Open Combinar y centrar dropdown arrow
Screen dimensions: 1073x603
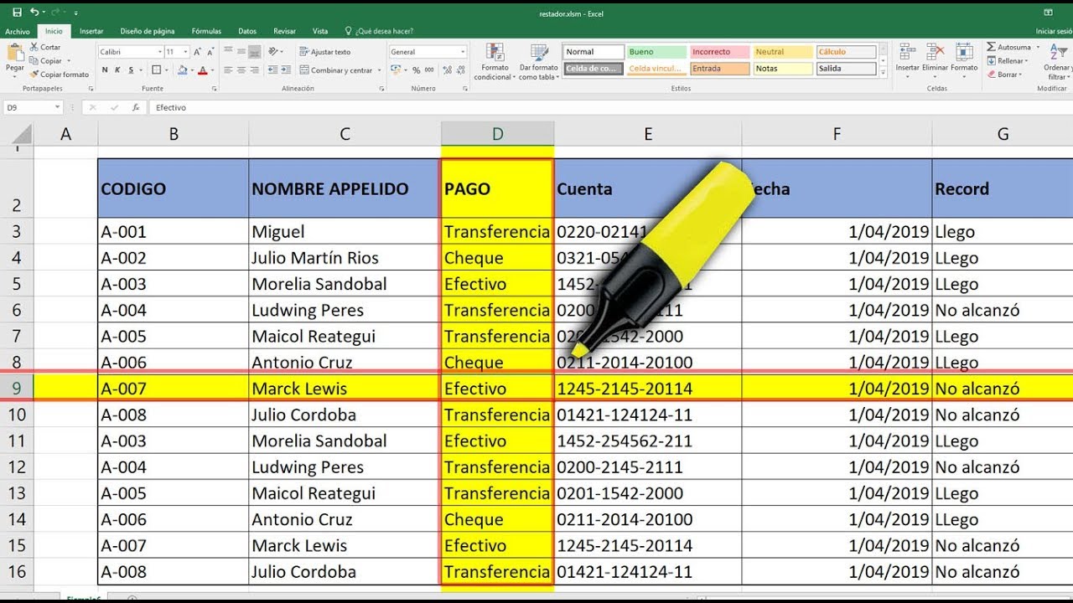point(380,70)
